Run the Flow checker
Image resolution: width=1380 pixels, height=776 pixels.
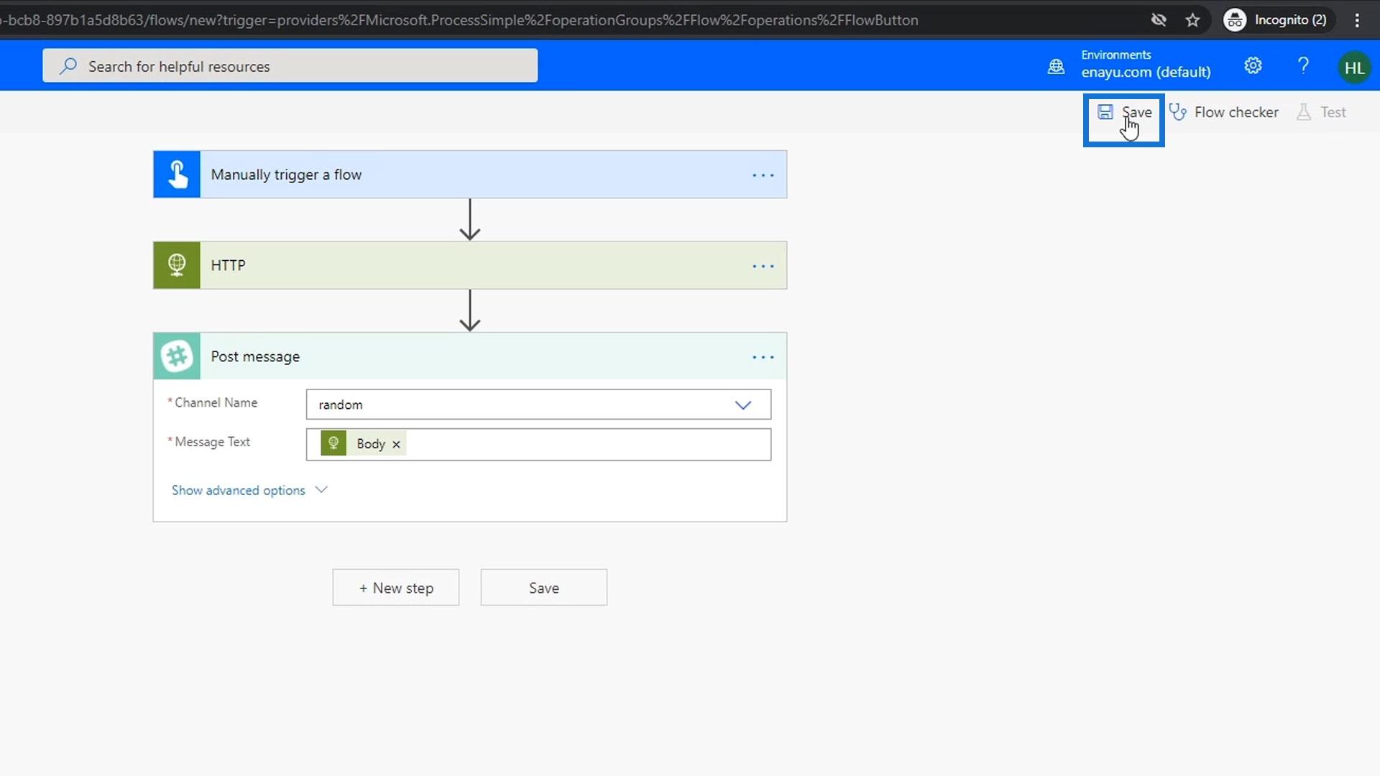pyautogui.click(x=1224, y=113)
